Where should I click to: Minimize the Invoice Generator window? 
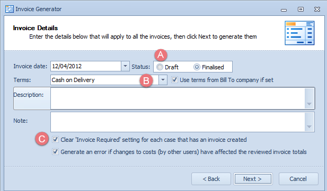point(284,10)
